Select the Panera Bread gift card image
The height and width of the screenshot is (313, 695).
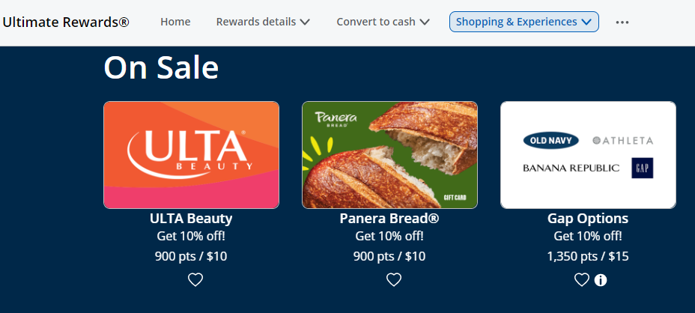[x=389, y=155]
